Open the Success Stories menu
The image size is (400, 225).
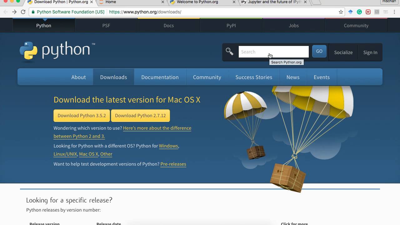254,77
